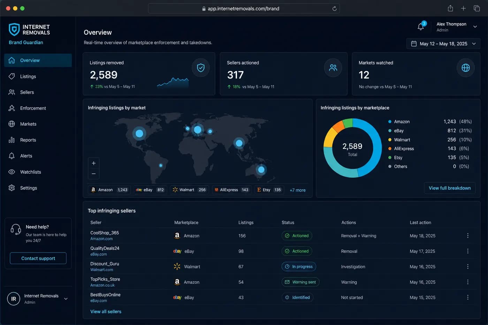Open the May 12 – May 18, 2025 date dropdown

[443, 44]
